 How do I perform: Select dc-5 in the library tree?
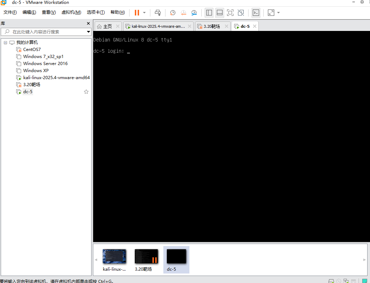[x=27, y=92]
